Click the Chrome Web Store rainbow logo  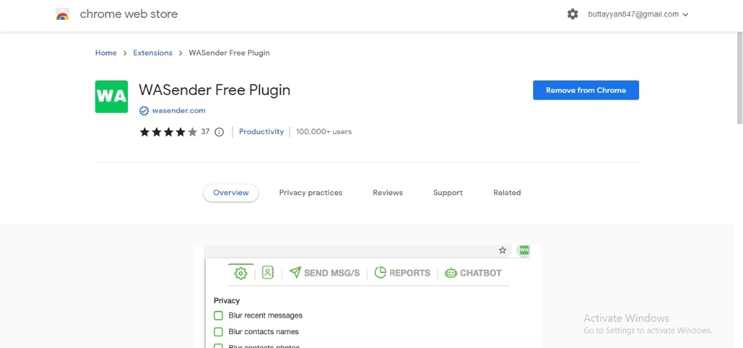click(63, 14)
